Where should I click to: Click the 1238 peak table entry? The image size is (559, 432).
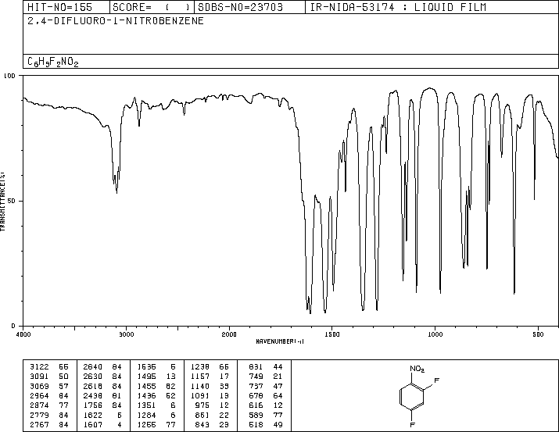[210, 367]
